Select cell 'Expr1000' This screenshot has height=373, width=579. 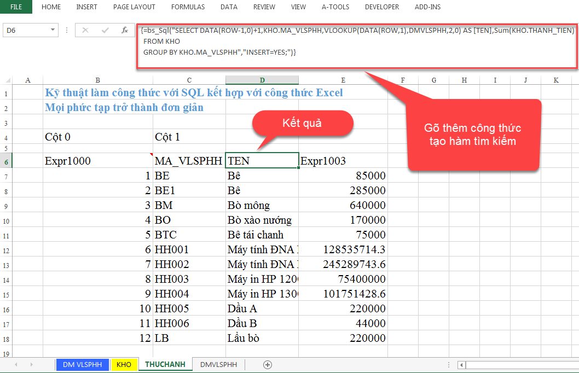tap(98, 160)
